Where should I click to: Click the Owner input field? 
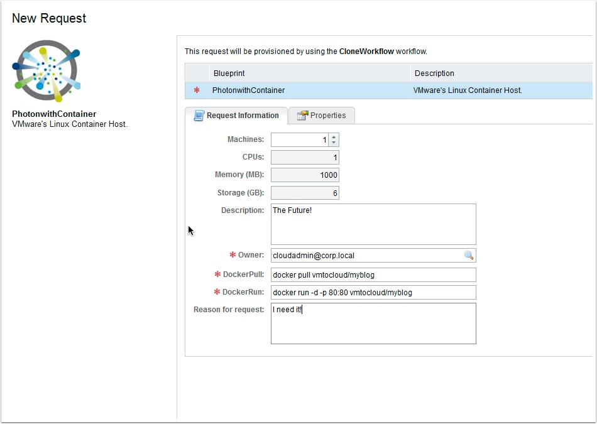pos(367,255)
